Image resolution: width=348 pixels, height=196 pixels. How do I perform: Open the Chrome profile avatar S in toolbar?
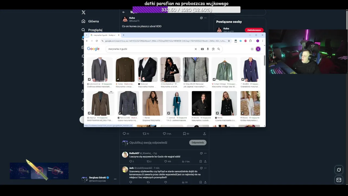pyautogui.click(x=258, y=41)
